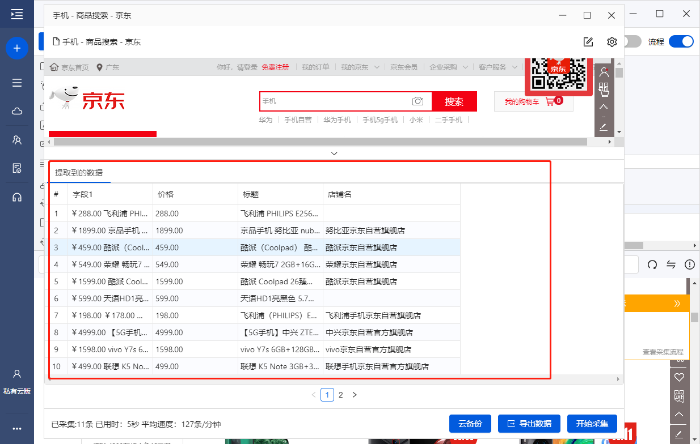The height and width of the screenshot is (444, 700).
Task: Click the info exclamation icon in background window
Action: 690,264
